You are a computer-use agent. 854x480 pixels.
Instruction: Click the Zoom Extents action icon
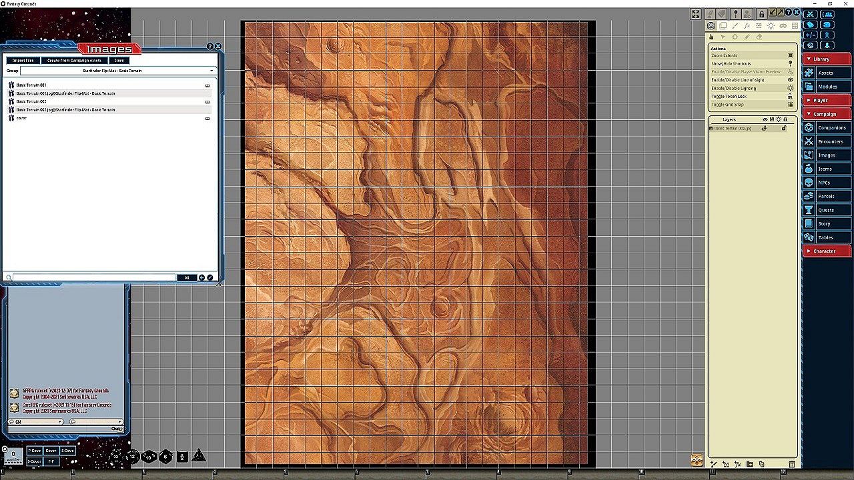[791, 55]
